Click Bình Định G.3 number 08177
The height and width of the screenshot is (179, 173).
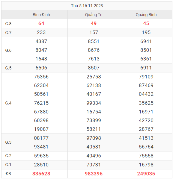tap(41, 138)
